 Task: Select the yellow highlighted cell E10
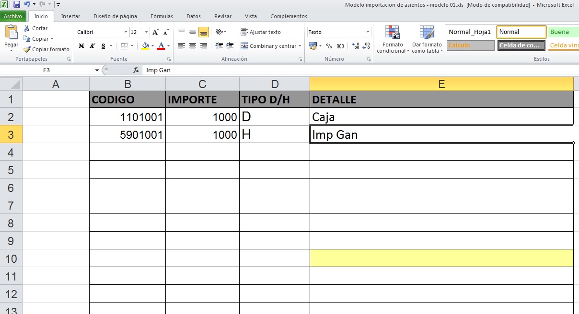point(441,258)
